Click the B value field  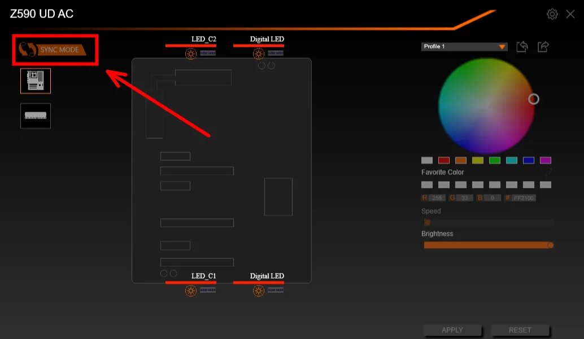pos(493,198)
